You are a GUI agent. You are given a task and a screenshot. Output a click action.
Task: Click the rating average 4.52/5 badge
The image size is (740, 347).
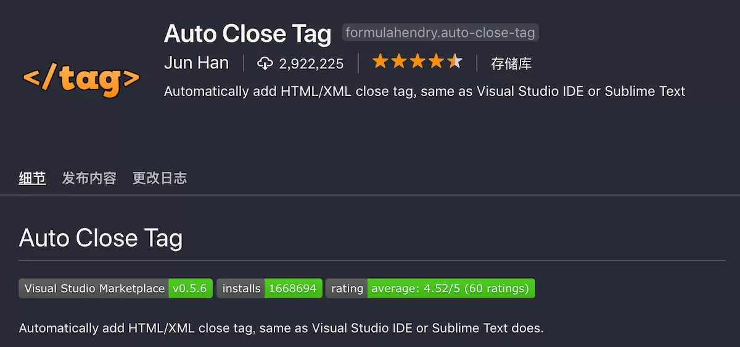(x=430, y=289)
